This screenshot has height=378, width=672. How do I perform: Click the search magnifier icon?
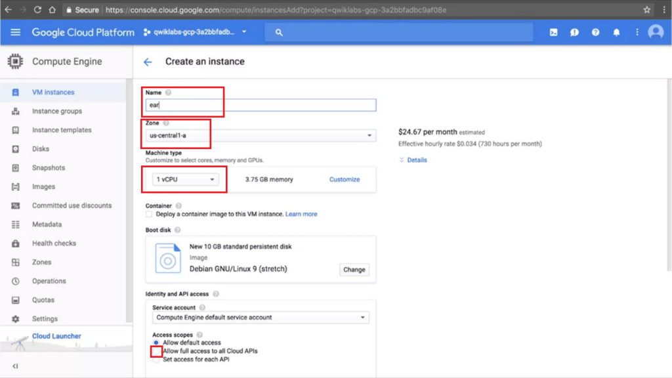(x=279, y=32)
